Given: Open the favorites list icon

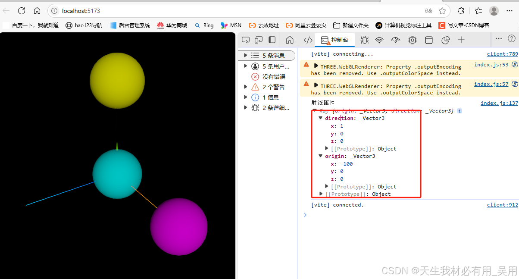Looking at the screenshot, I should coord(478,11).
